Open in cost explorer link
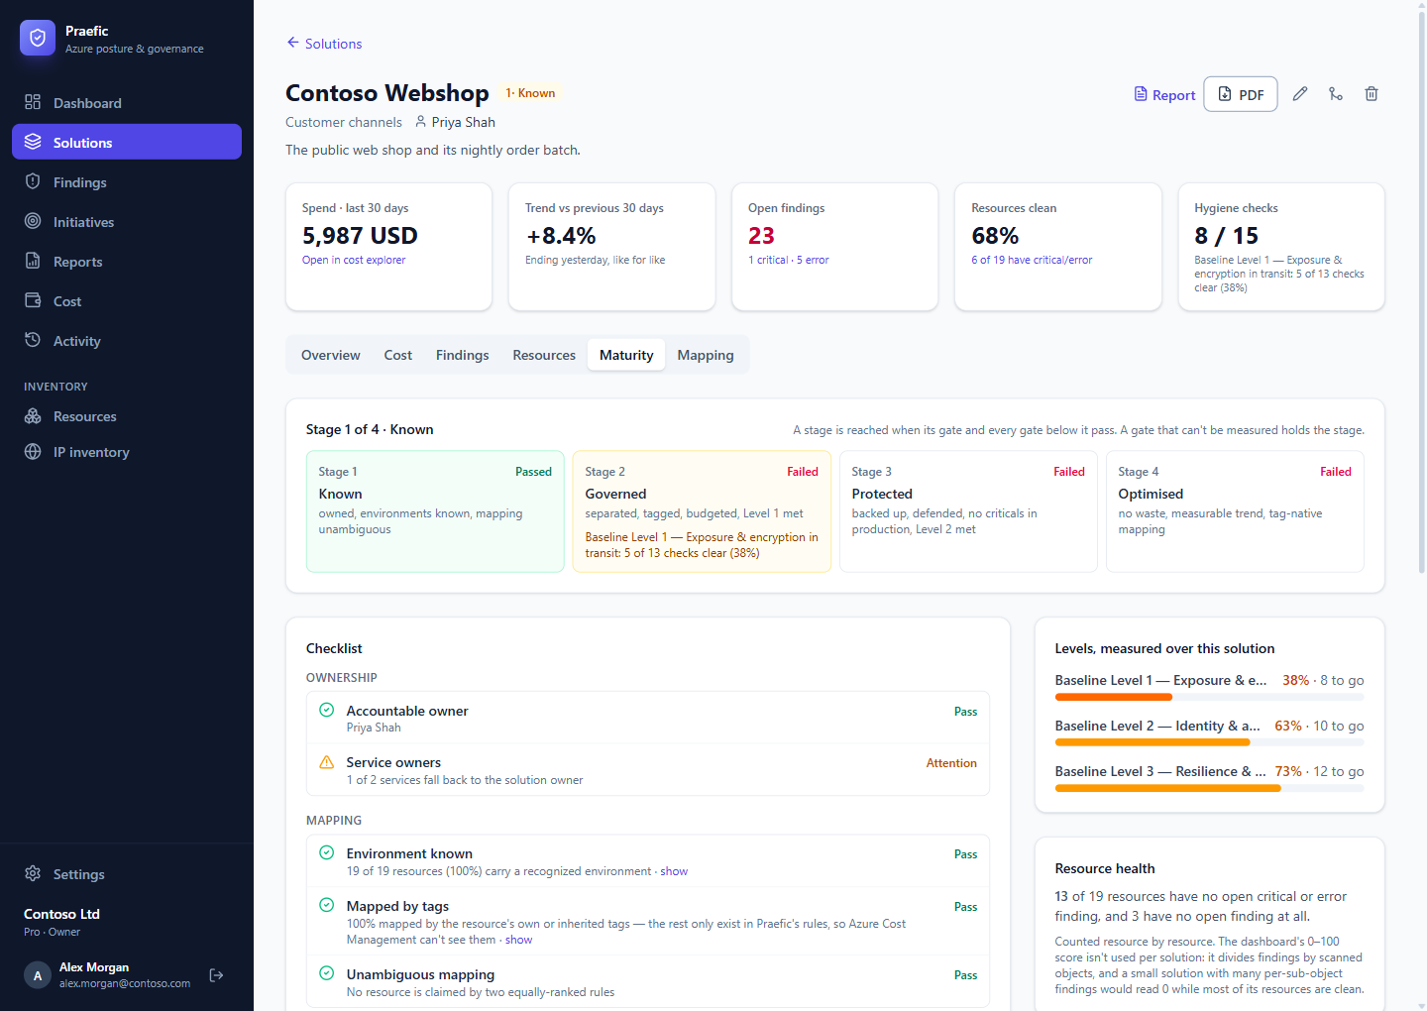Screen dimensions: 1427x1011 coord(354,260)
